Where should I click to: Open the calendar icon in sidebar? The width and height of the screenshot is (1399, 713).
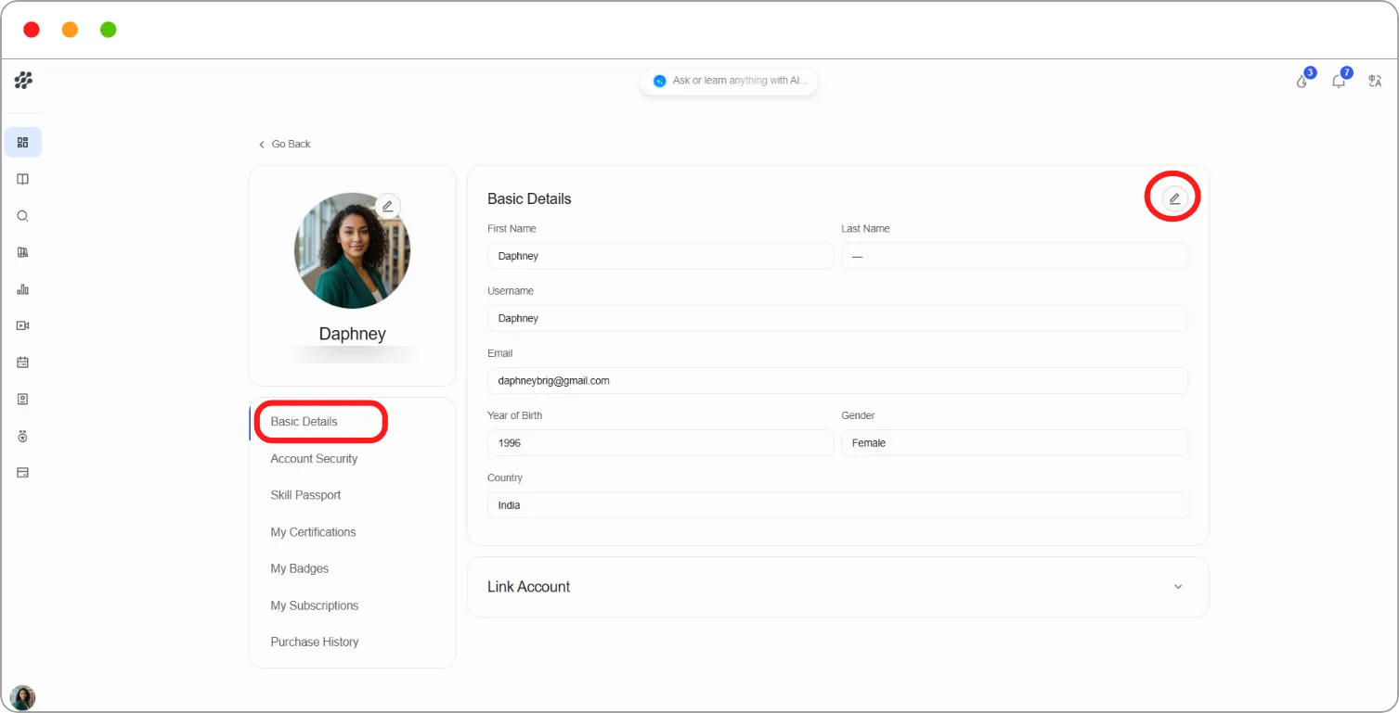tap(23, 363)
